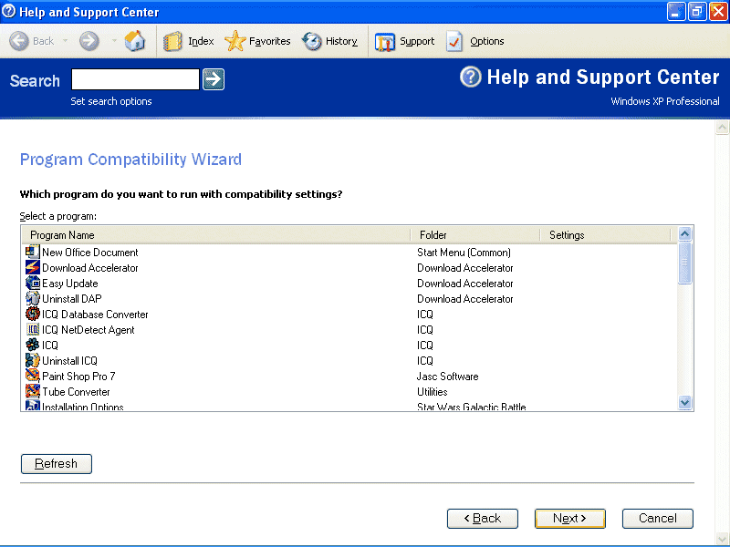The image size is (730, 547).
Task: Click the Cancel button
Action: coord(657,518)
